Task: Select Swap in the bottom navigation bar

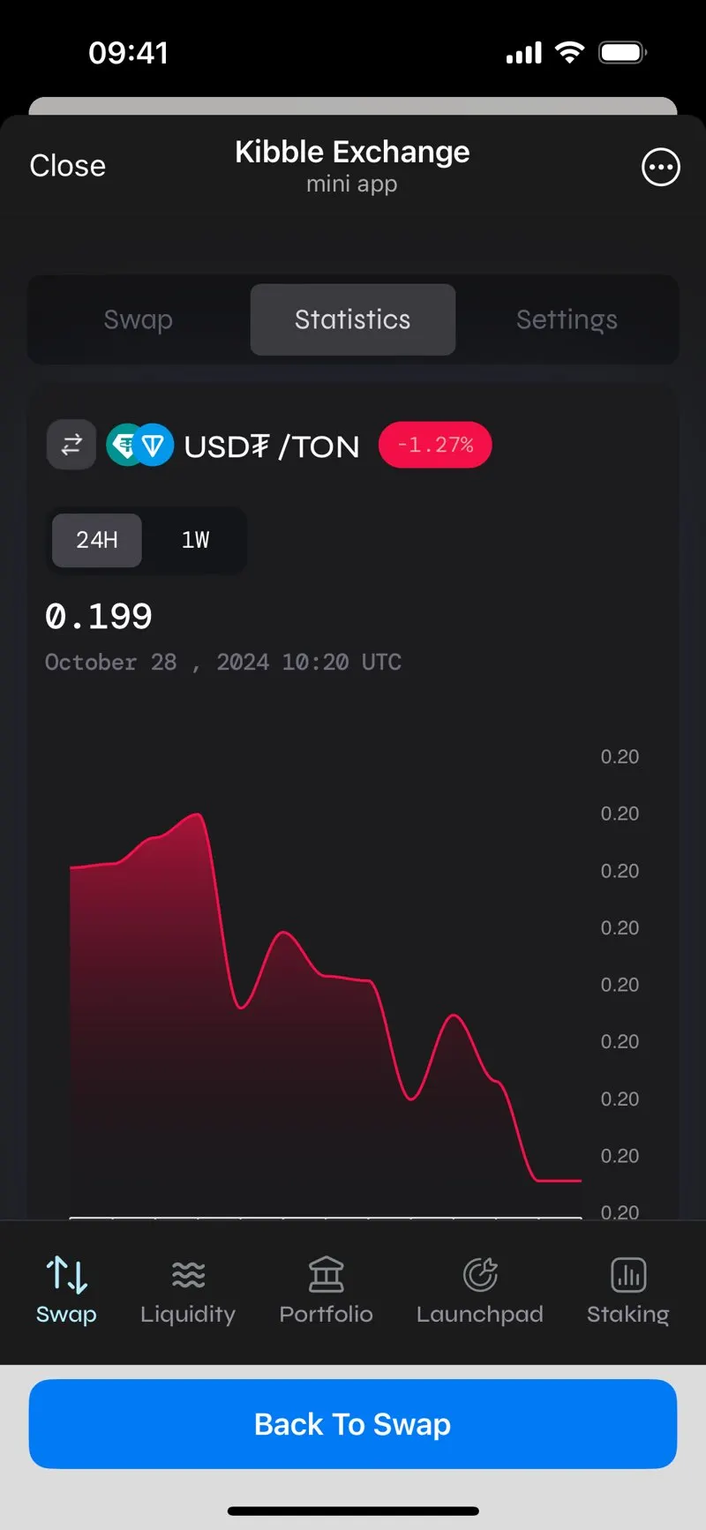Action: pyautogui.click(x=66, y=1292)
